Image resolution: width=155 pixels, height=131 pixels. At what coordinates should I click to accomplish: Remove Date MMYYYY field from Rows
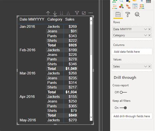pos(149,29)
